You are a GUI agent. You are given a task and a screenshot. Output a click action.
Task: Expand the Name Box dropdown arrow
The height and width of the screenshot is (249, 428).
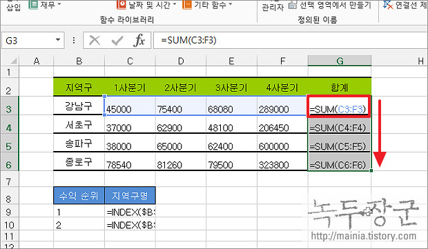(58, 40)
